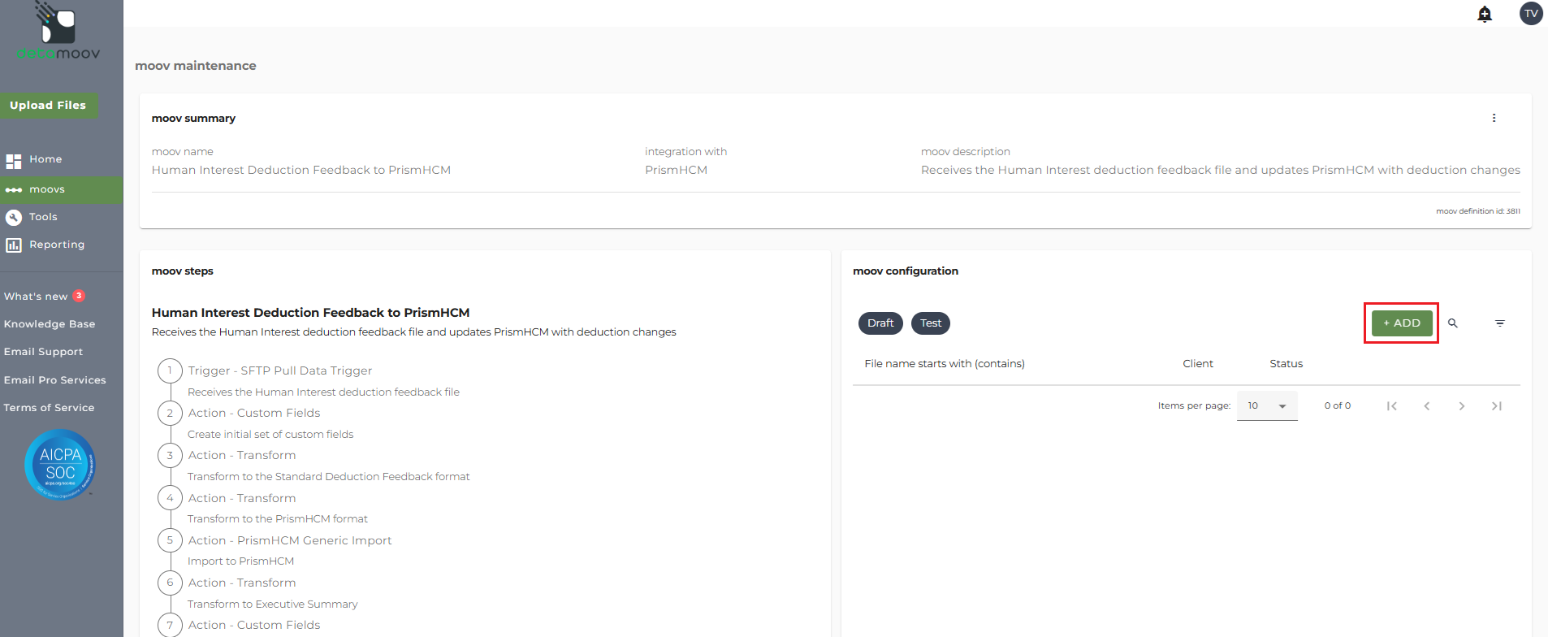Click step 5 circle for PrismHCM import
Screen dimensions: 1548x637
170,540
